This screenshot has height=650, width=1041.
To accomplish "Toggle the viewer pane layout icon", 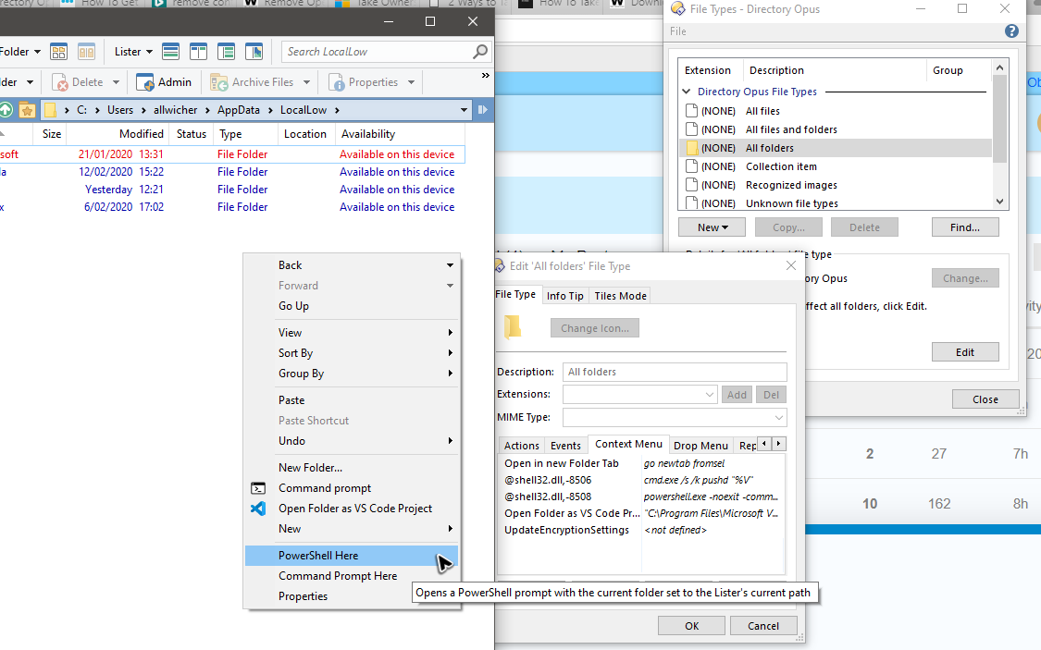I will (x=254, y=52).
